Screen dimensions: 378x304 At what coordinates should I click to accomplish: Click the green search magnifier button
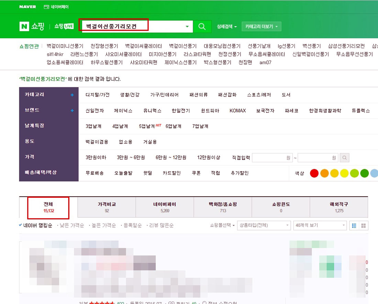click(202, 26)
